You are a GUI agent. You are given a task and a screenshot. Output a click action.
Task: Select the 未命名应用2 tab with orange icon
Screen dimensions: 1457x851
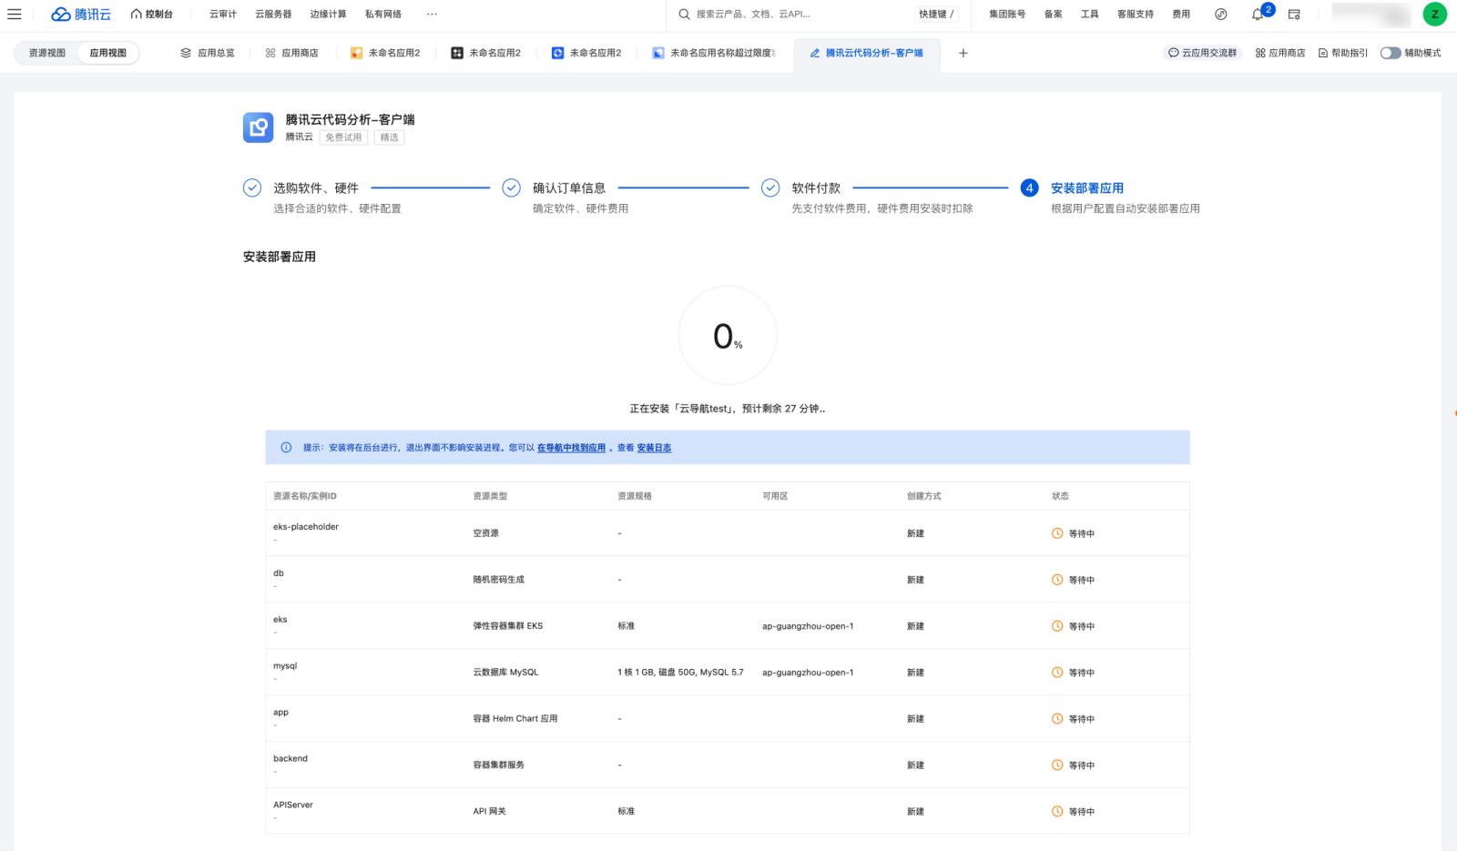click(x=385, y=53)
